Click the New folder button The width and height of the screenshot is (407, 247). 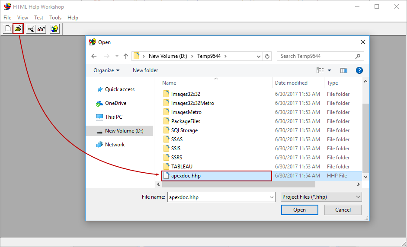[145, 70]
